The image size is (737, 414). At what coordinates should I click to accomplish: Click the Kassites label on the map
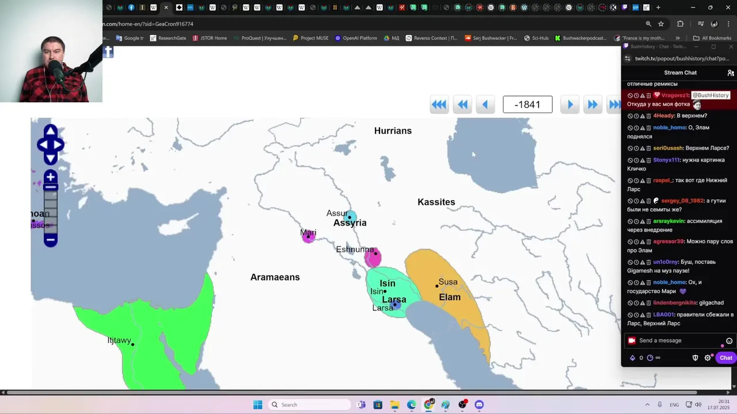tap(436, 202)
